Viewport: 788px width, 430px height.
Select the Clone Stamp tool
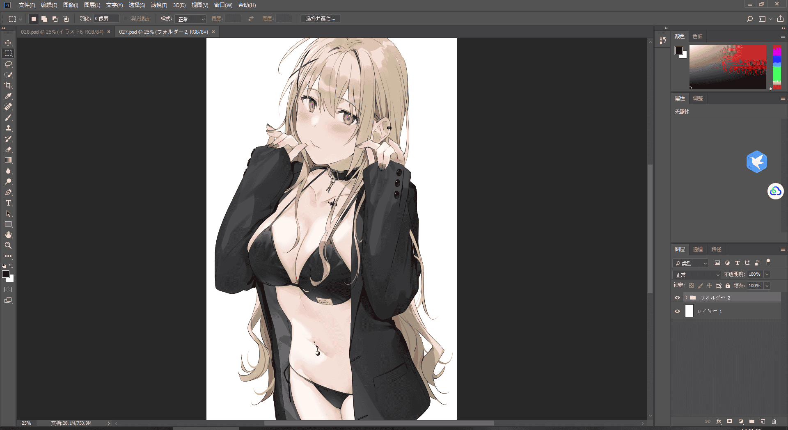[x=8, y=128]
